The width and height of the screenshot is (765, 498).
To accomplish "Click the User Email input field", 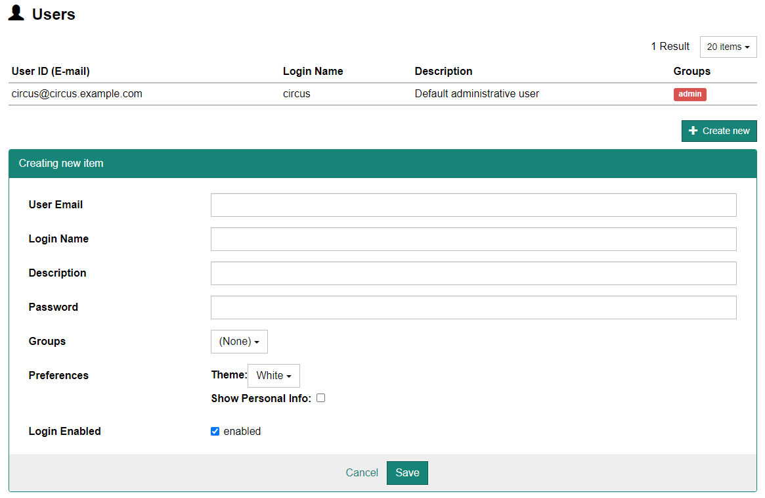I will pyautogui.click(x=473, y=204).
